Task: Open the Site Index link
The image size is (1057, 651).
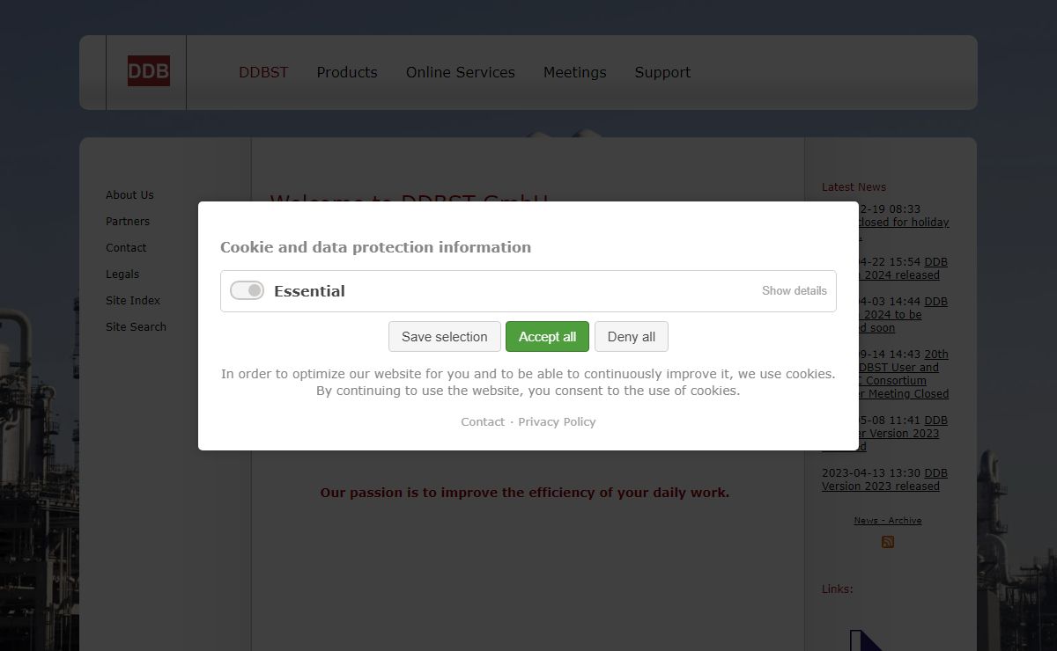Action: (133, 301)
